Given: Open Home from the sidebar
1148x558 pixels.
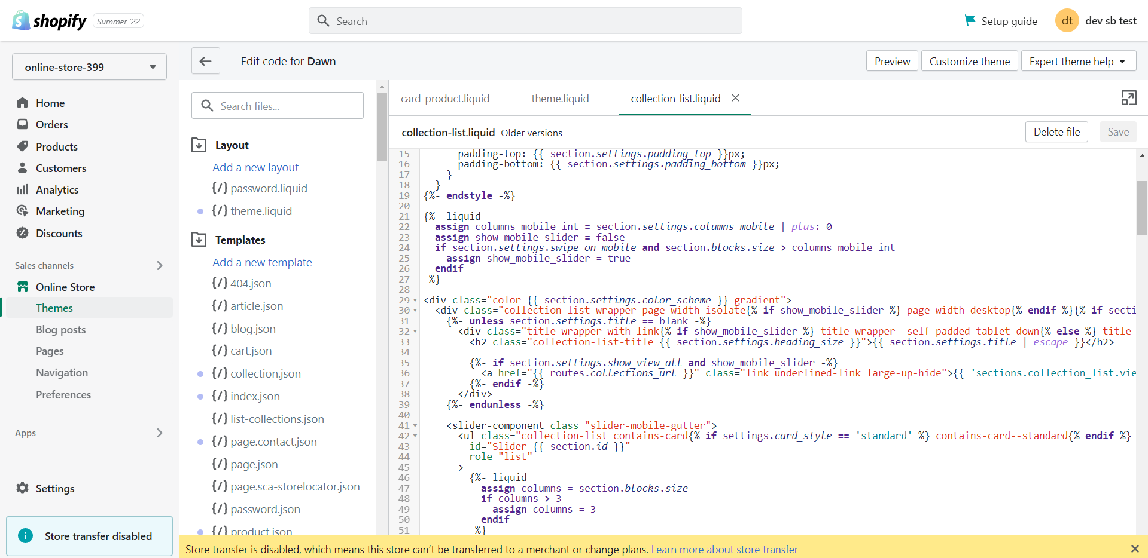Looking at the screenshot, I should (50, 103).
